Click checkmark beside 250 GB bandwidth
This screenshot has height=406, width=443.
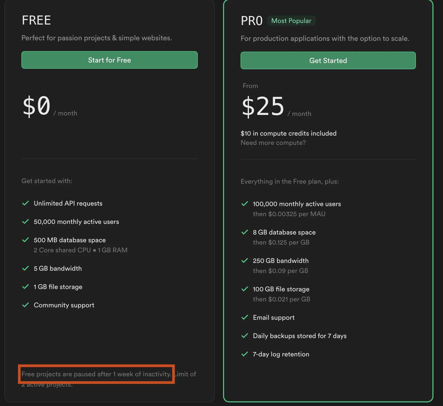point(245,261)
